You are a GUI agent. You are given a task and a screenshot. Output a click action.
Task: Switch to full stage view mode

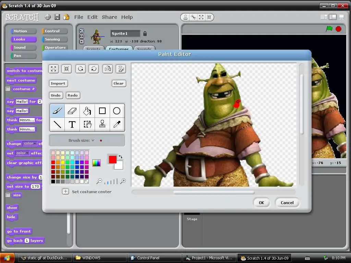[x=333, y=17]
